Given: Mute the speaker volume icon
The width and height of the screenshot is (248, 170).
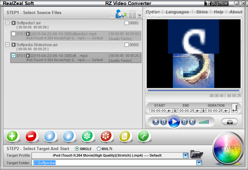Looking at the screenshot, I should tap(192, 122).
